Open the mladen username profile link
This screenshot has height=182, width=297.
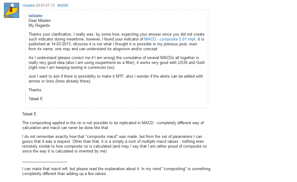(29, 5)
